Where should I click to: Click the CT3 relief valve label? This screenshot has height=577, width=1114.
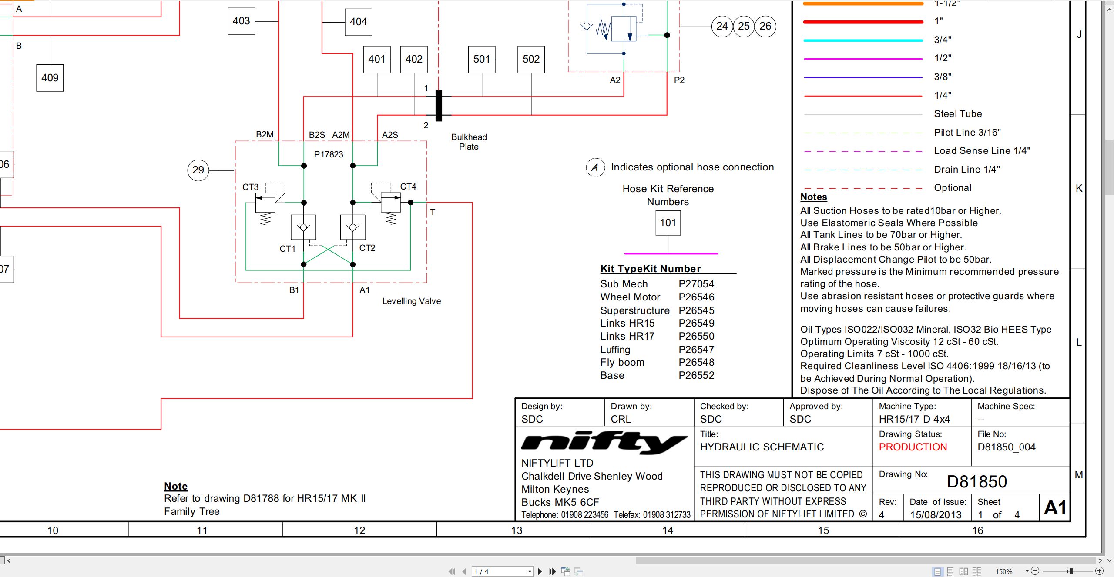[x=250, y=187]
